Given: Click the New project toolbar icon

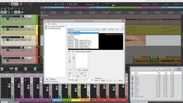Looking at the screenshot, I should click(x=2, y=9).
